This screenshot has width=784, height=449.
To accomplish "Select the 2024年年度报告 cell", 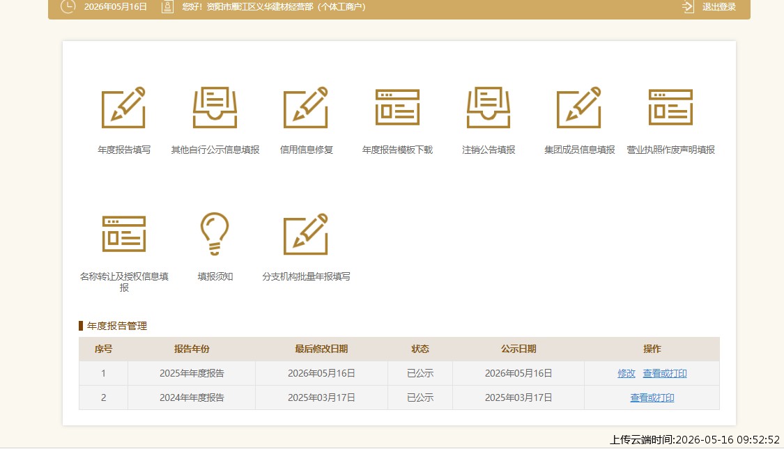I will pos(192,397).
